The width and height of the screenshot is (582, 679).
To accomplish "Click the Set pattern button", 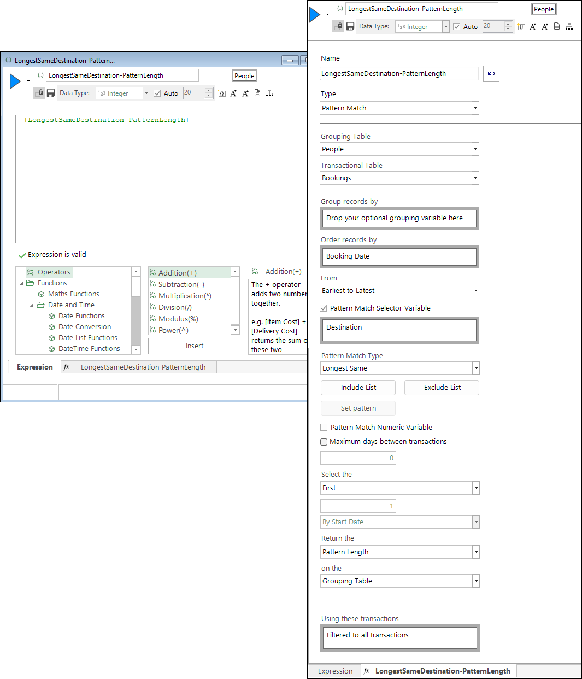I will (358, 408).
